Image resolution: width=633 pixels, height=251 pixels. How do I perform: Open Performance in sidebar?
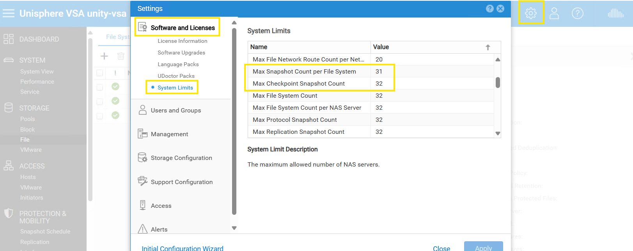[37, 82]
